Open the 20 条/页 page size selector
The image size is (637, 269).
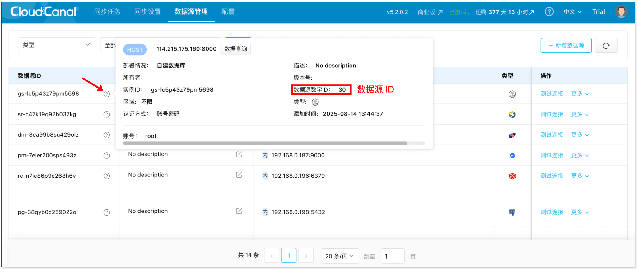(x=339, y=256)
